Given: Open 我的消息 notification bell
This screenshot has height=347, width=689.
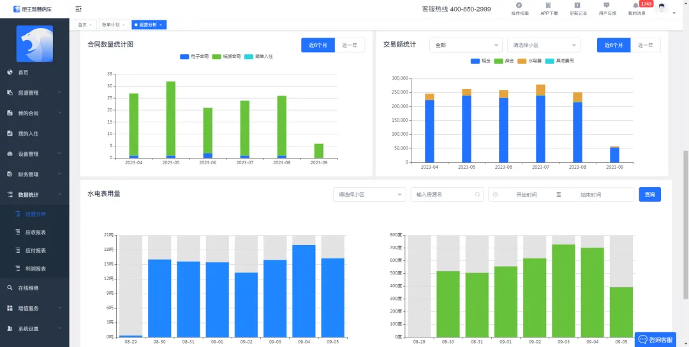Looking at the screenshot, I should [x=636, y=6].
